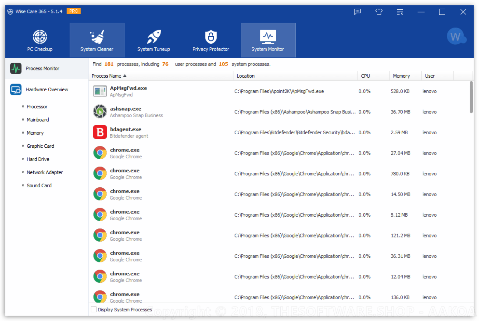Click the 76 user processes count

point(165,64)
